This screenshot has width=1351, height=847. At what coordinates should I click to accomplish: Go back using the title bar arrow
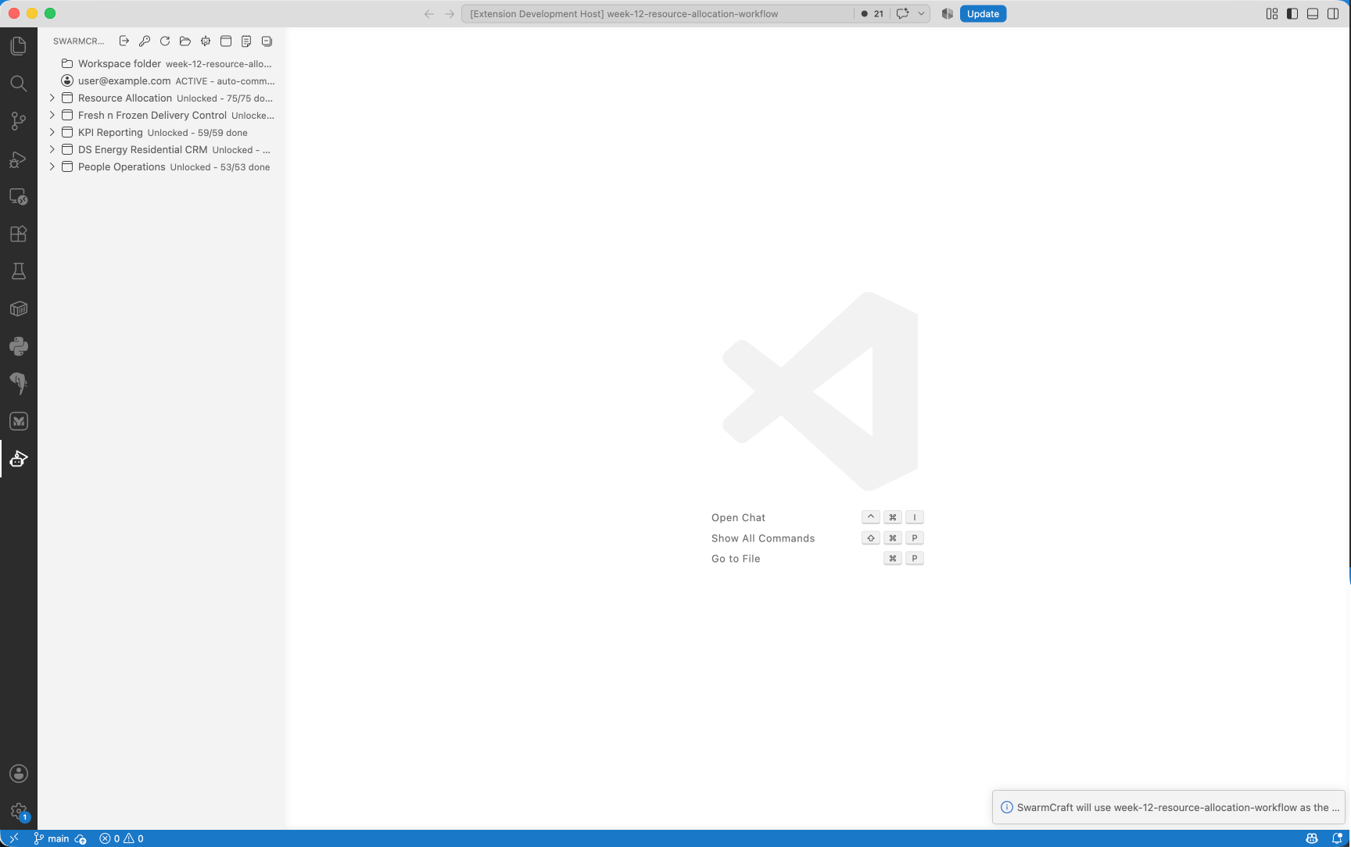coord(429,13)
